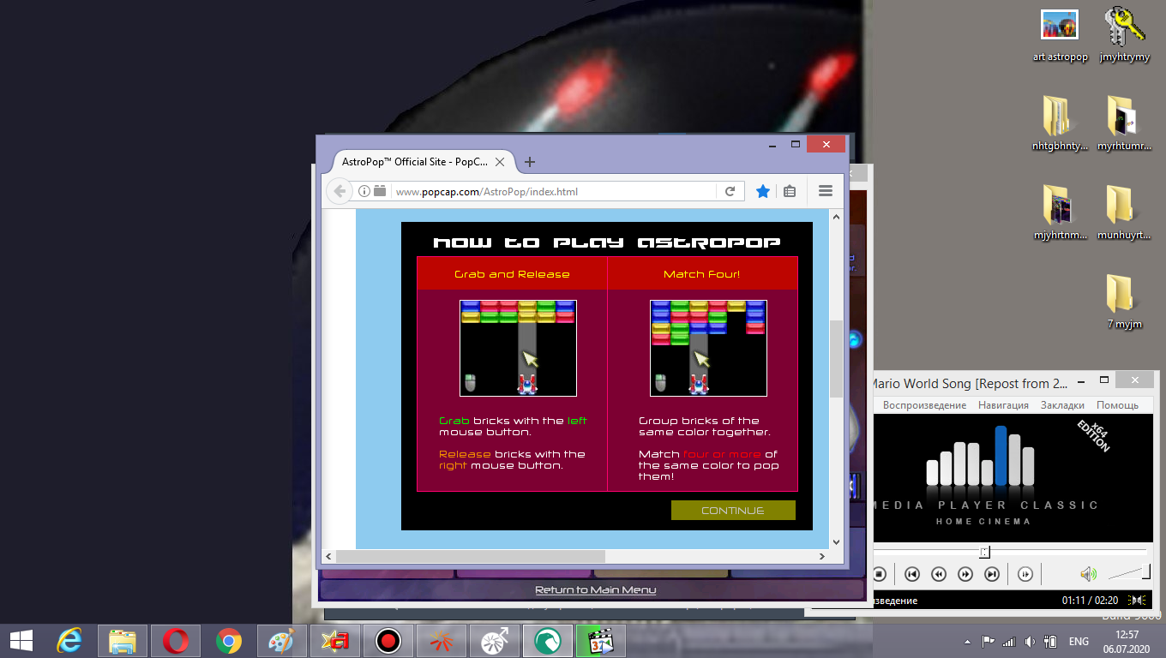Show hidden system tray icons
Screen dimensions: 1166x658
click(968, 641)
